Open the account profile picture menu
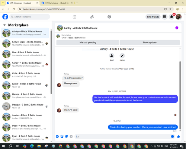 (179, 17)
